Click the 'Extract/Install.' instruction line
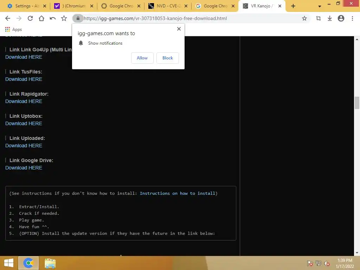 tap(39, 207)
